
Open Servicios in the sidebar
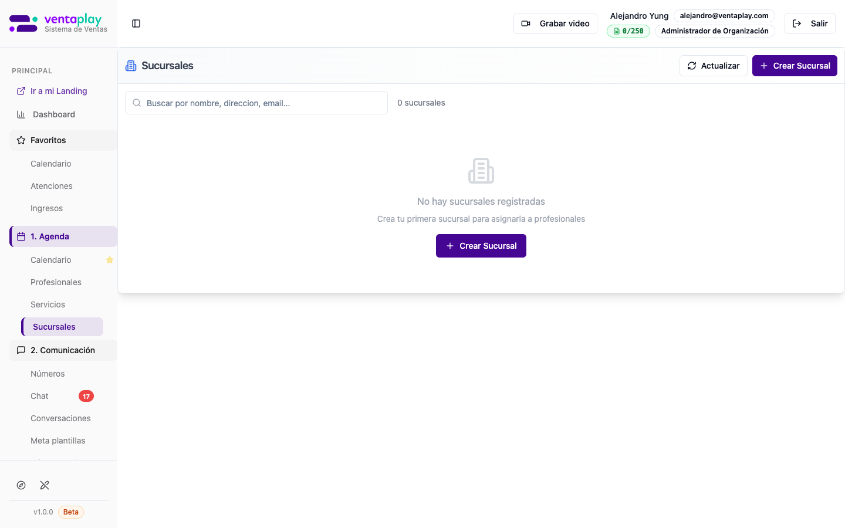(48, 304)
